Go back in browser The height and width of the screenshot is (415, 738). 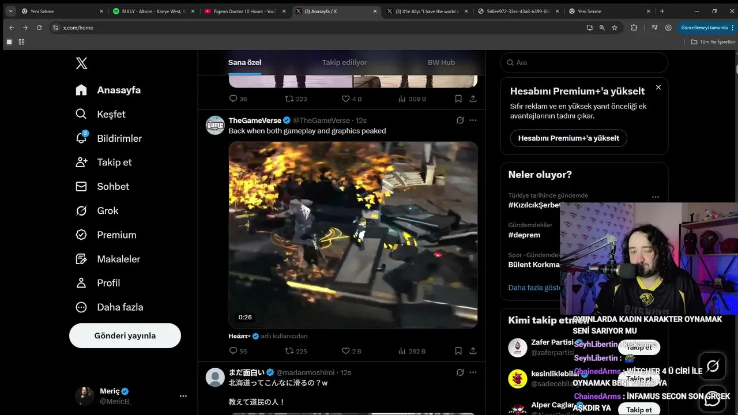click(12, 28)
